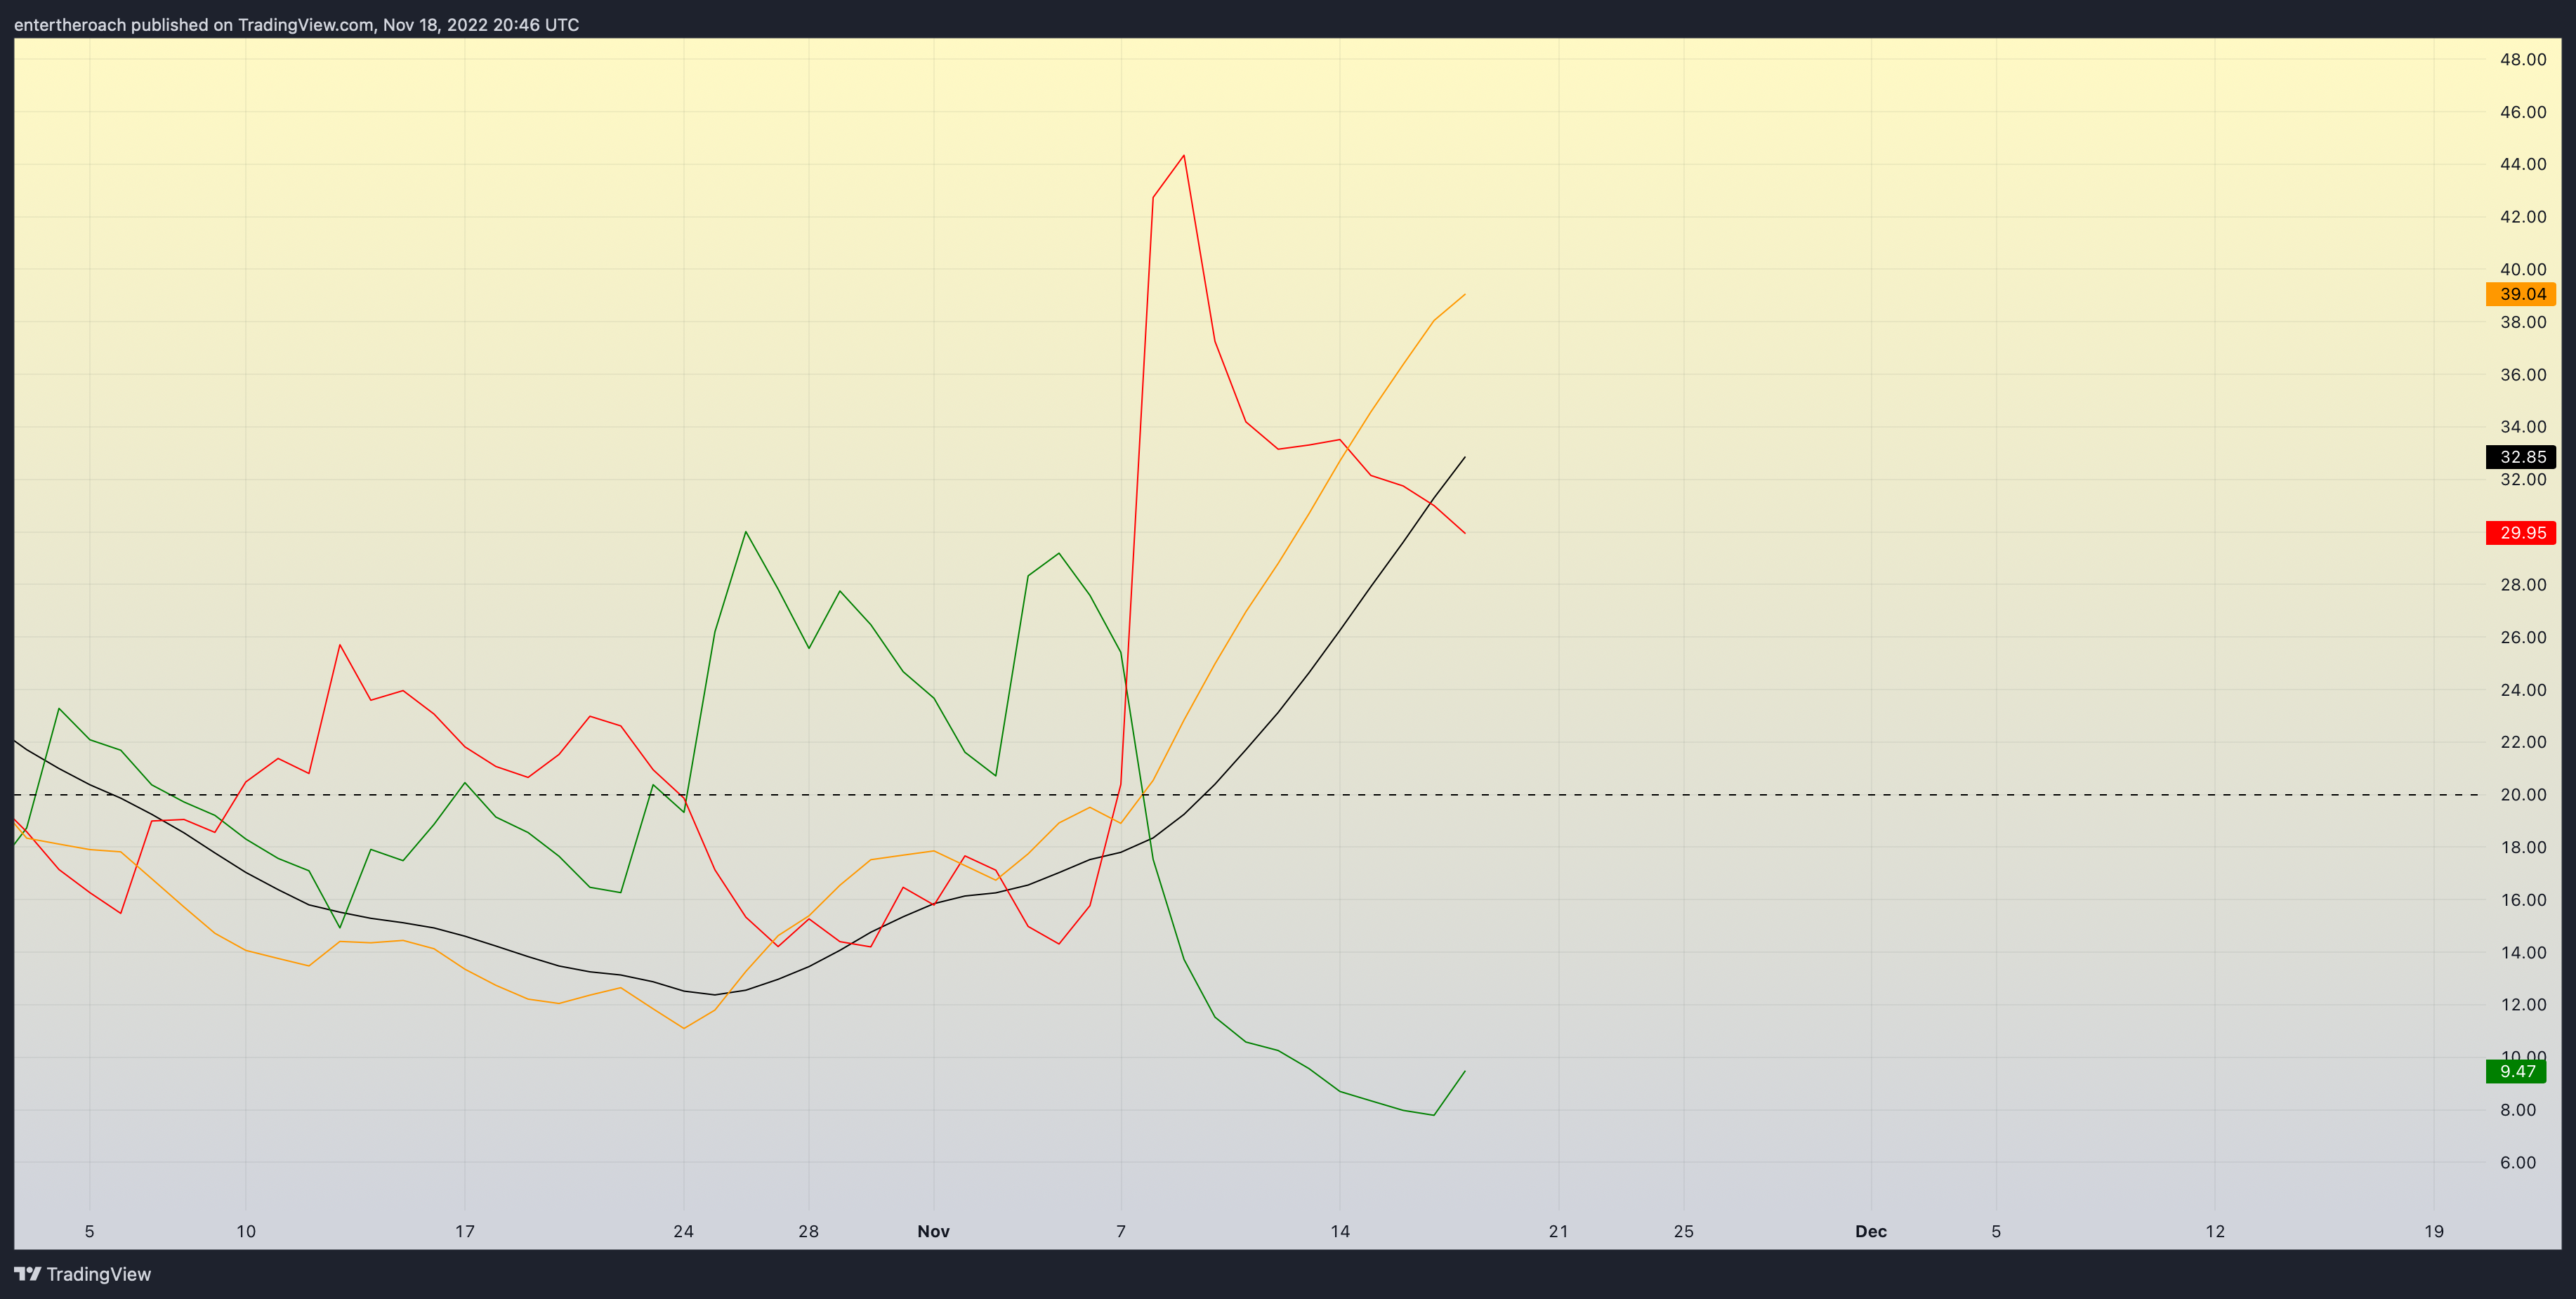Click the '19' date label after Dec

[2434, 1232]
